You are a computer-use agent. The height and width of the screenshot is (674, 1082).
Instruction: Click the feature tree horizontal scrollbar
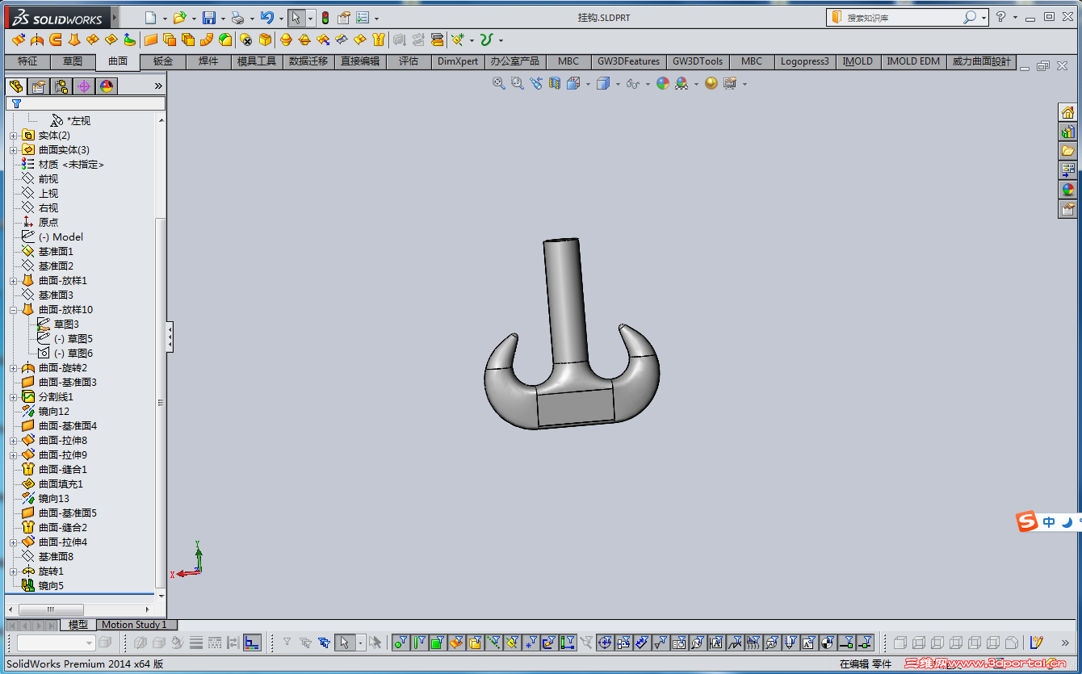click(x=50, y=609)
